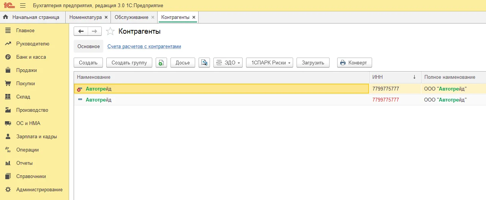486x200 pixels.
Task: Click the Производство factory icon
Action: (8, 110)
